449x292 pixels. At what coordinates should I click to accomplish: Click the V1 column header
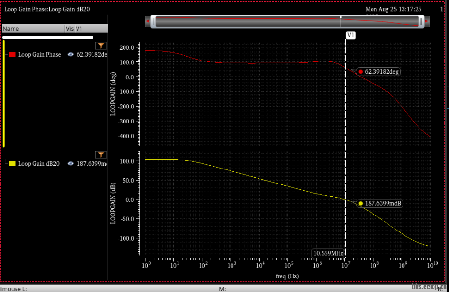(x=92, y=29)
